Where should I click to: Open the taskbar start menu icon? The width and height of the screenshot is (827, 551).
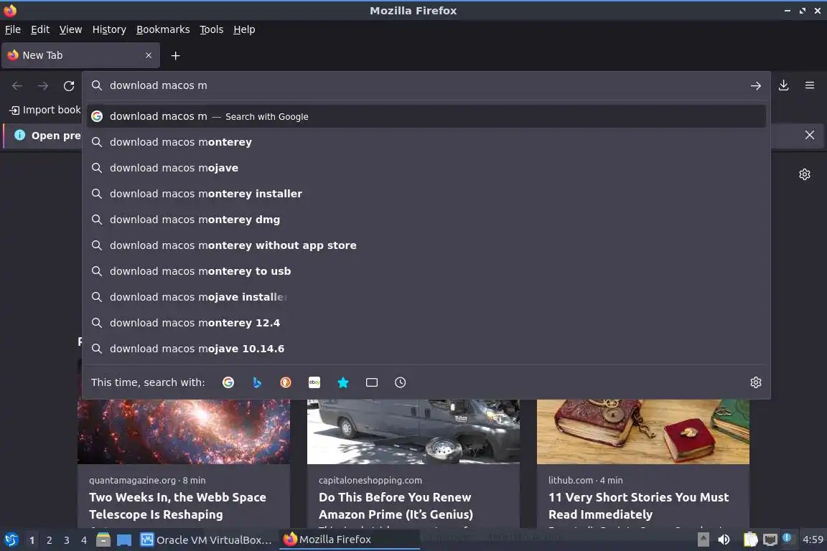[11, 540]
